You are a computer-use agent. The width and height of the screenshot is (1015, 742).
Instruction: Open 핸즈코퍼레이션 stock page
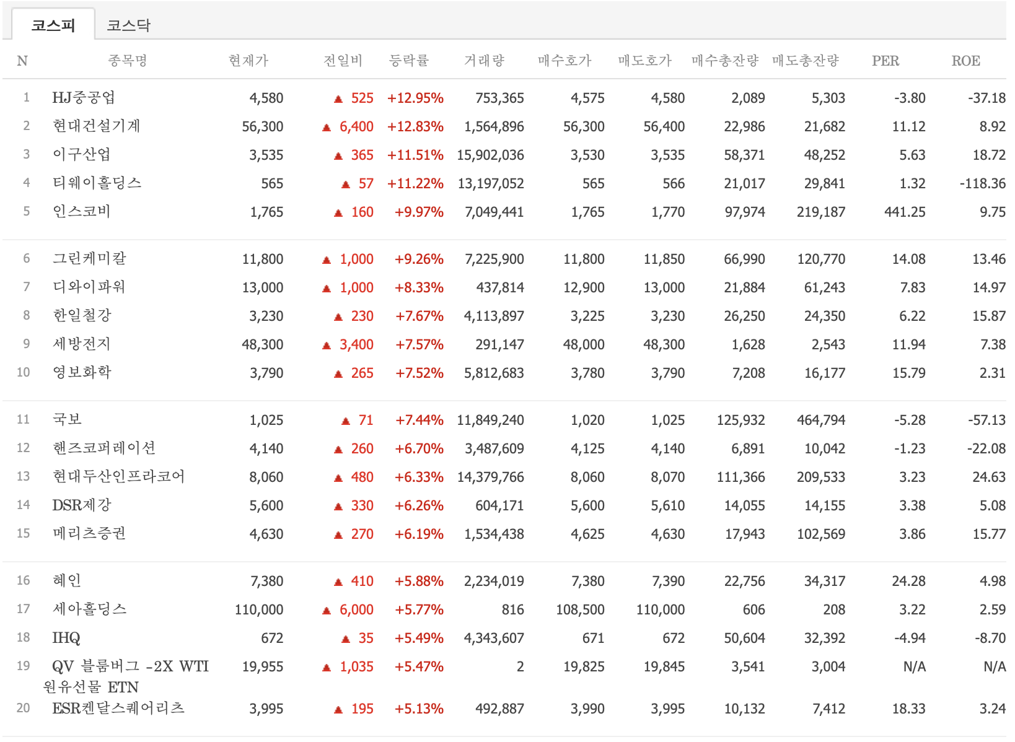tap(104, 448)
